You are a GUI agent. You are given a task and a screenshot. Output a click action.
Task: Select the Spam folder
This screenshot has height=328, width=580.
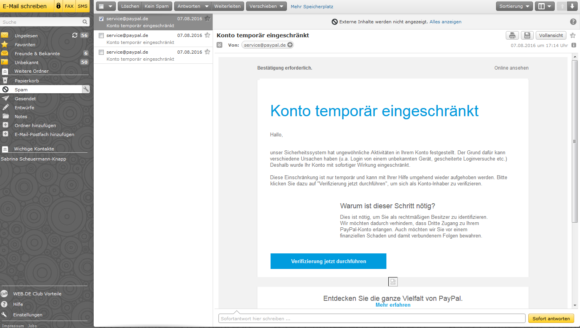pyautogui.click(x=41, y=89)
